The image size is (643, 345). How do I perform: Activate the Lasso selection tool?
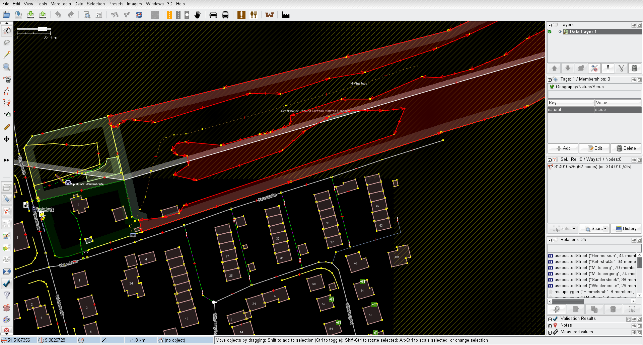point(7,43)
